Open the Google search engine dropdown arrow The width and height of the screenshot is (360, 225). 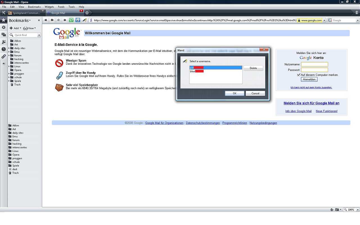(x=358, y=21)
